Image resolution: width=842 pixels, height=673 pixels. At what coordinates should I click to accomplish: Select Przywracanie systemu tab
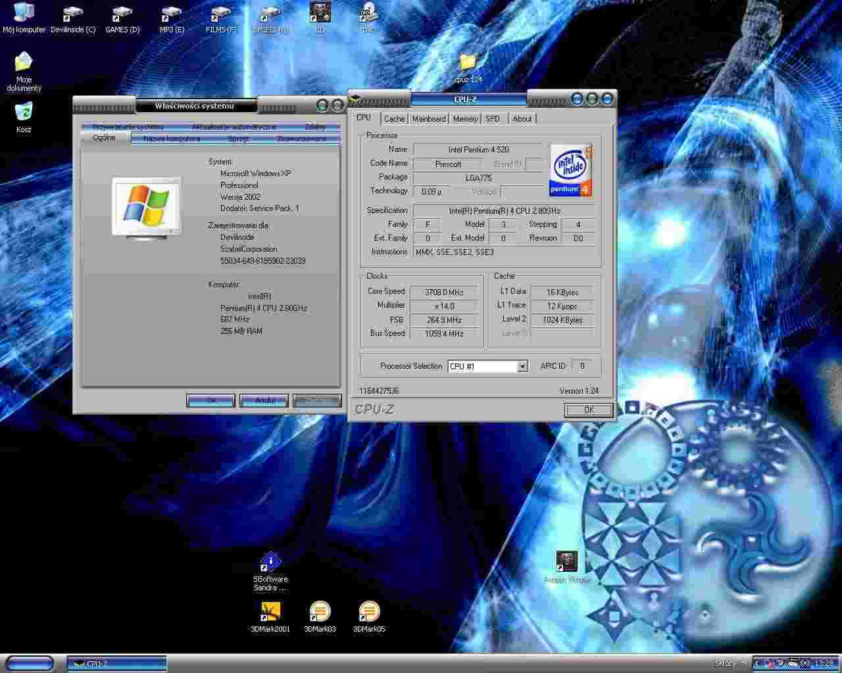pyautogui.click(x=128, y=127)
